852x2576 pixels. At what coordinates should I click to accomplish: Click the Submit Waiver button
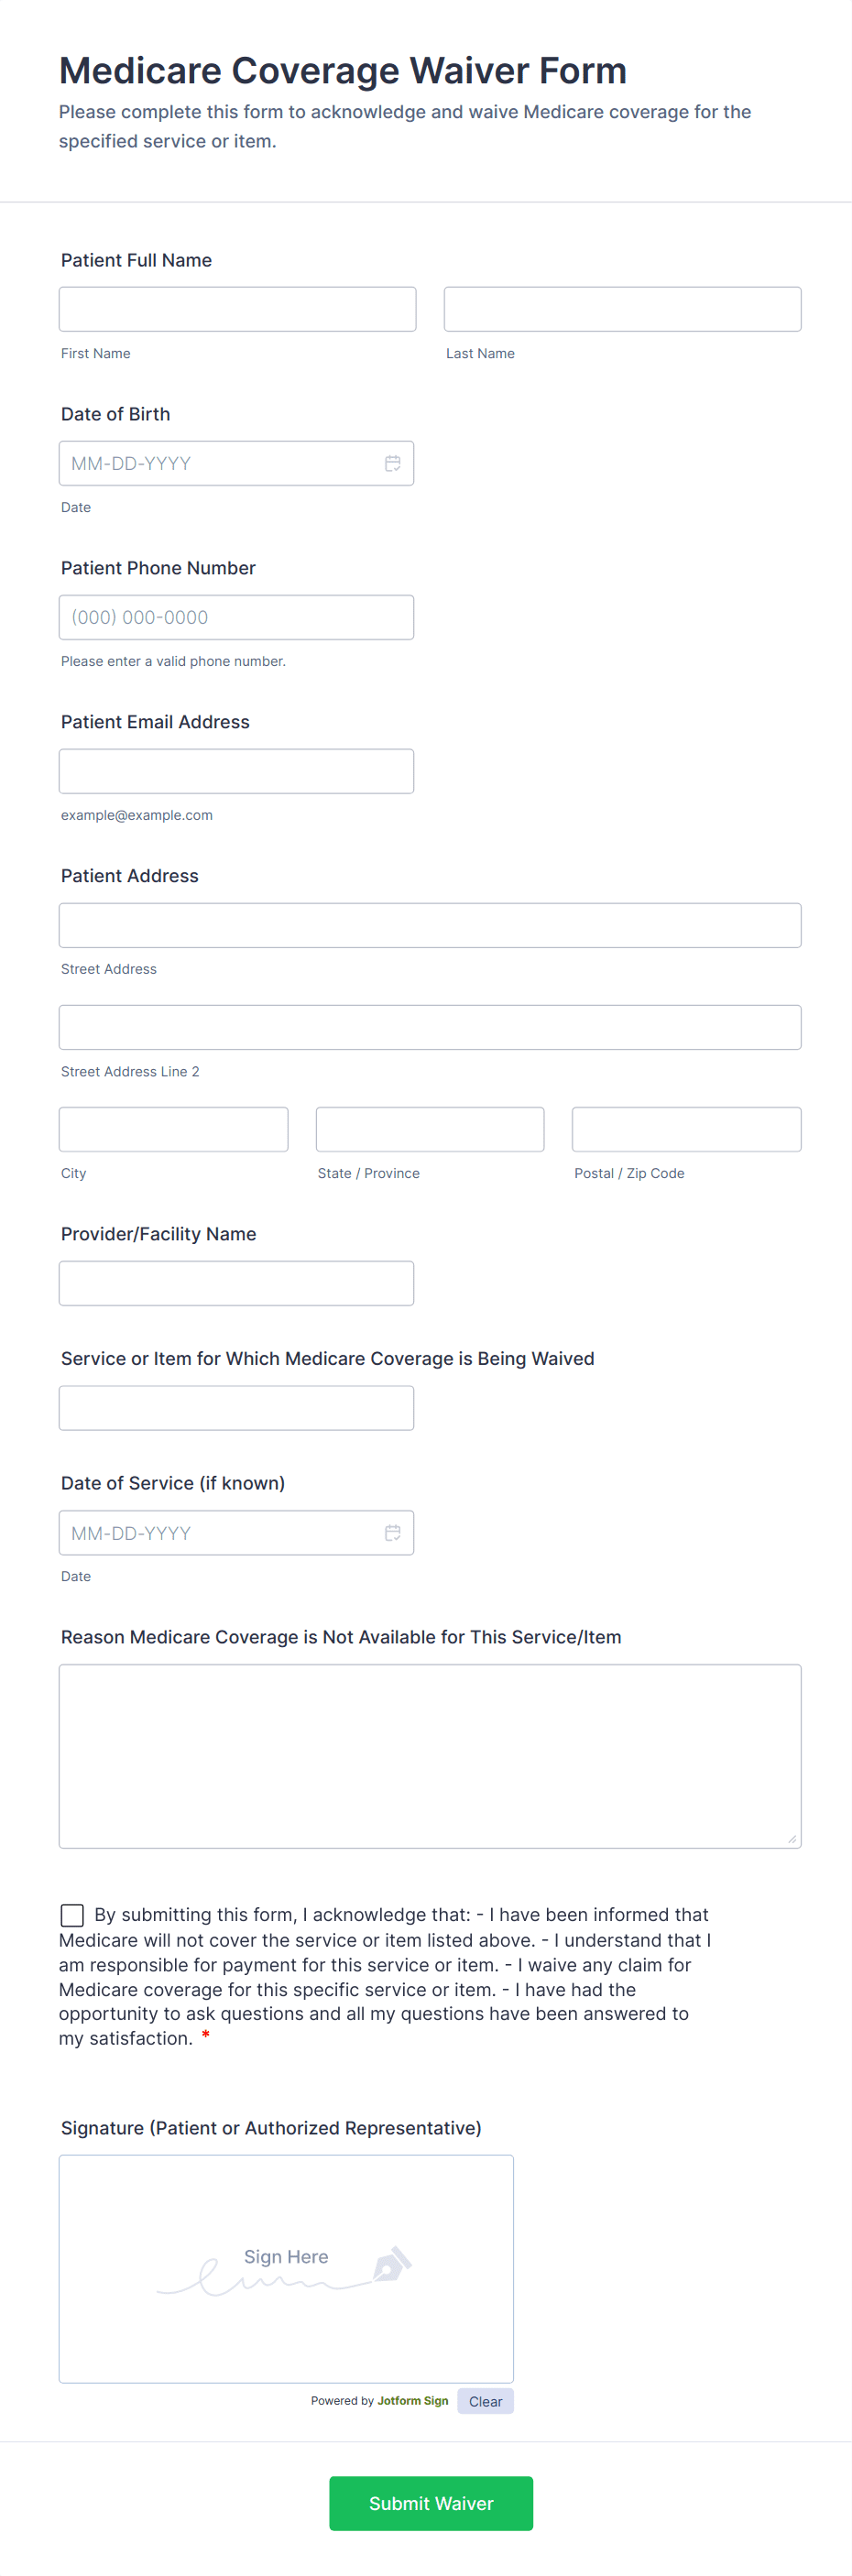431,2503
